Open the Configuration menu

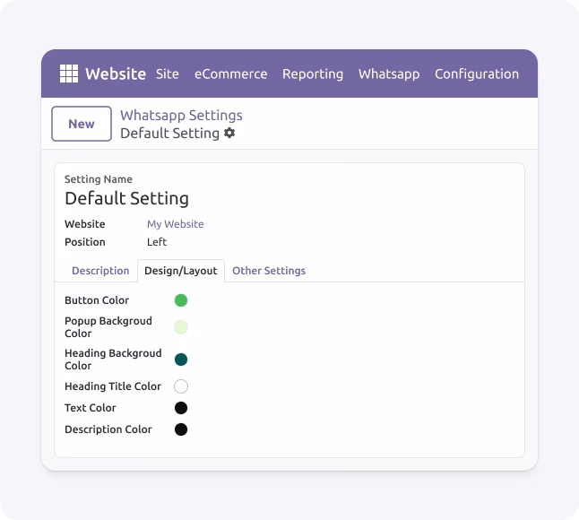(477, 74)
